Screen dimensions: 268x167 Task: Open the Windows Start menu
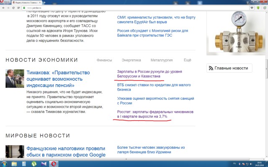pos(4,164)
